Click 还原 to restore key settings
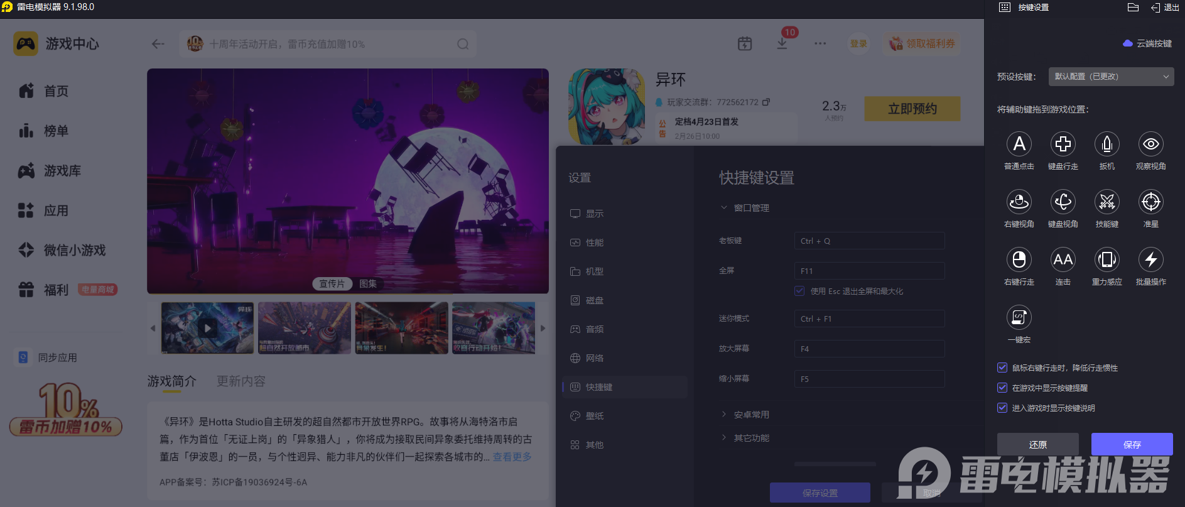 [x=1038, y=444]
